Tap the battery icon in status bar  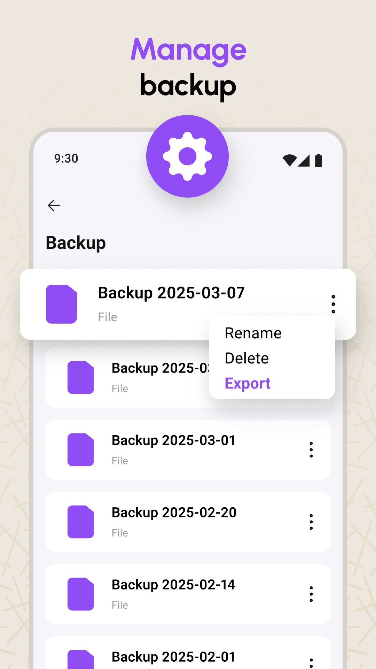point(319,161)
